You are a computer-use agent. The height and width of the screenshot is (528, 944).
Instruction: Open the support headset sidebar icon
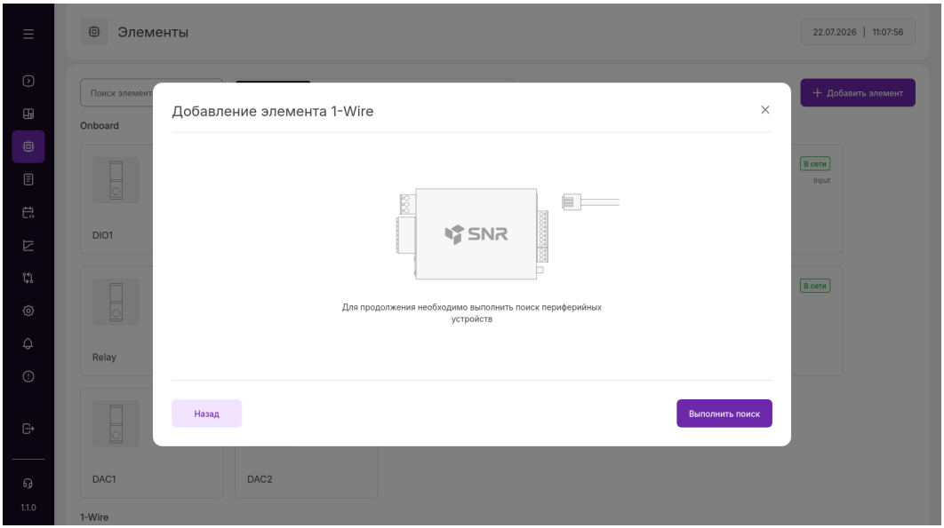pyautogui.click(x=28, y=484)
